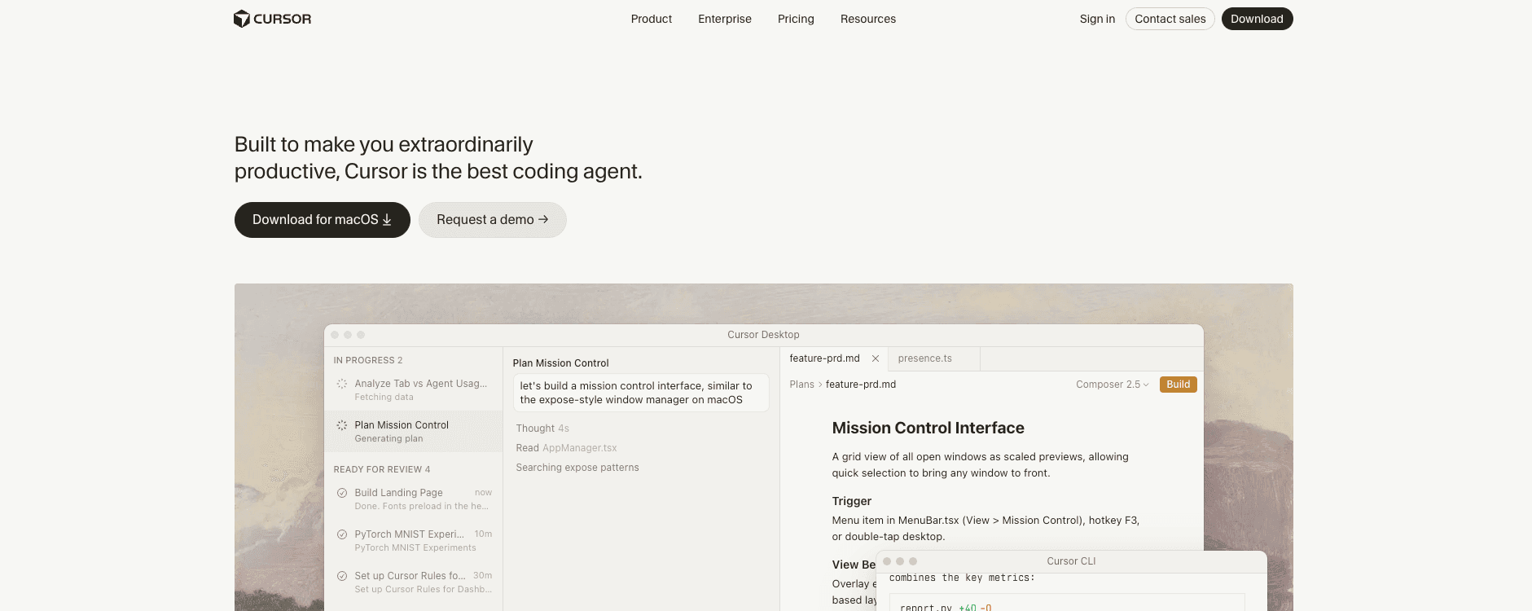1532x611 pixels.
Task: Open the Build Landing Page task
Action: coord(414,499)
